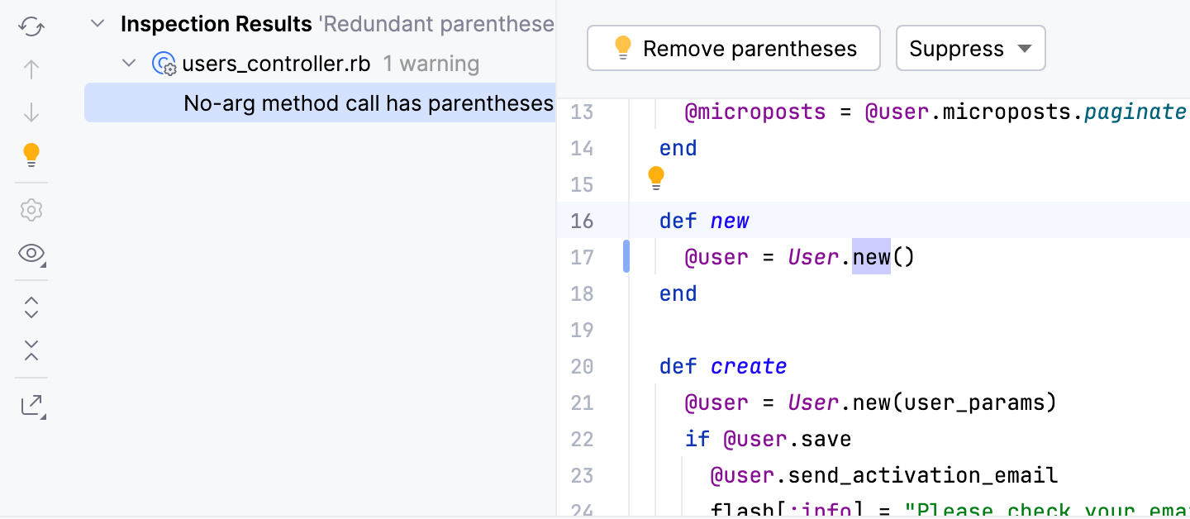
Task: Click the Rerun inspection icon
Action: [x=31, y=26]
